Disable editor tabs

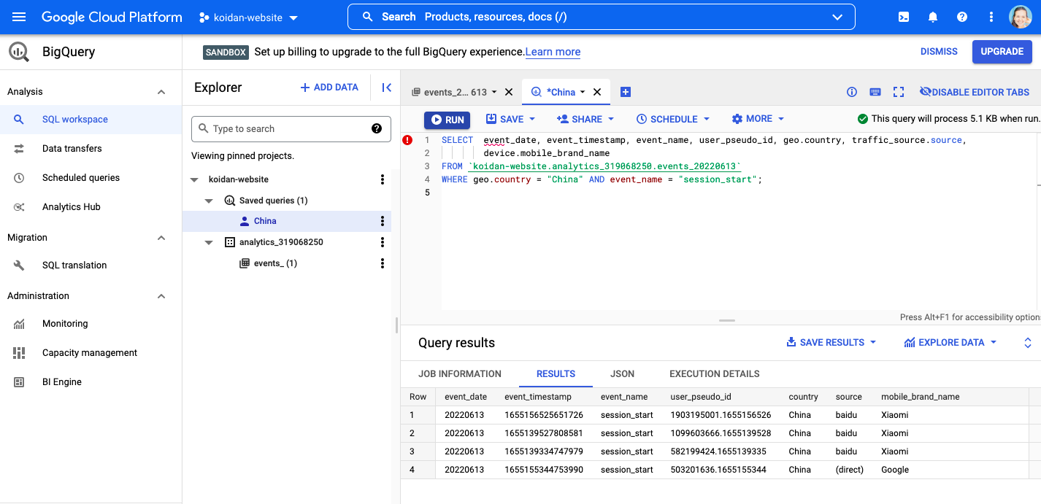975,92
